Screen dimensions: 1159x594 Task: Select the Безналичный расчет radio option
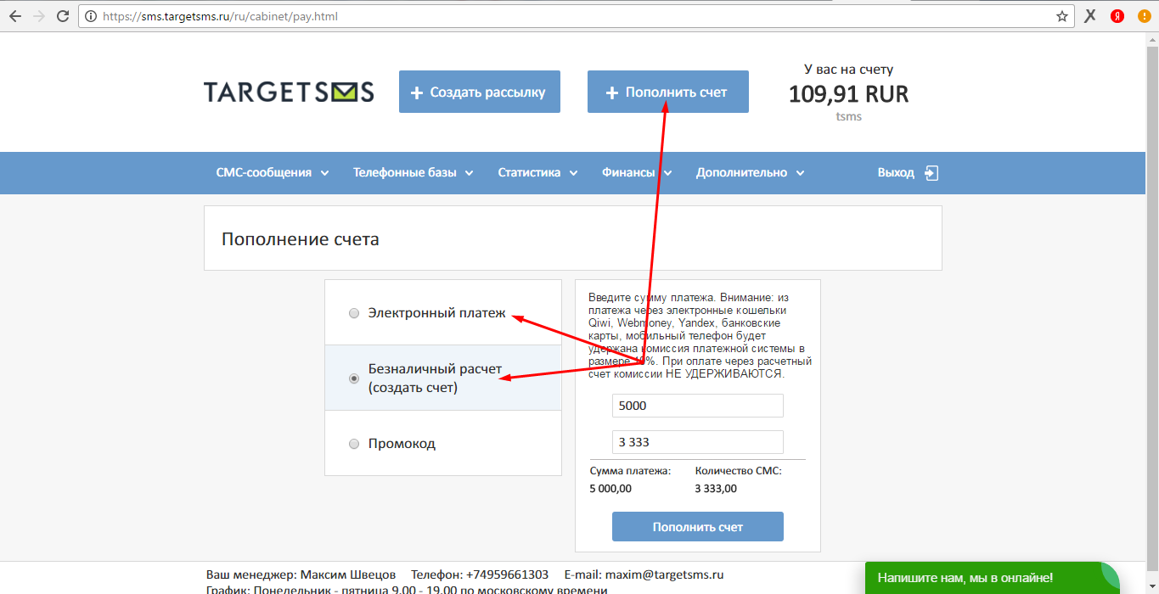354,378
